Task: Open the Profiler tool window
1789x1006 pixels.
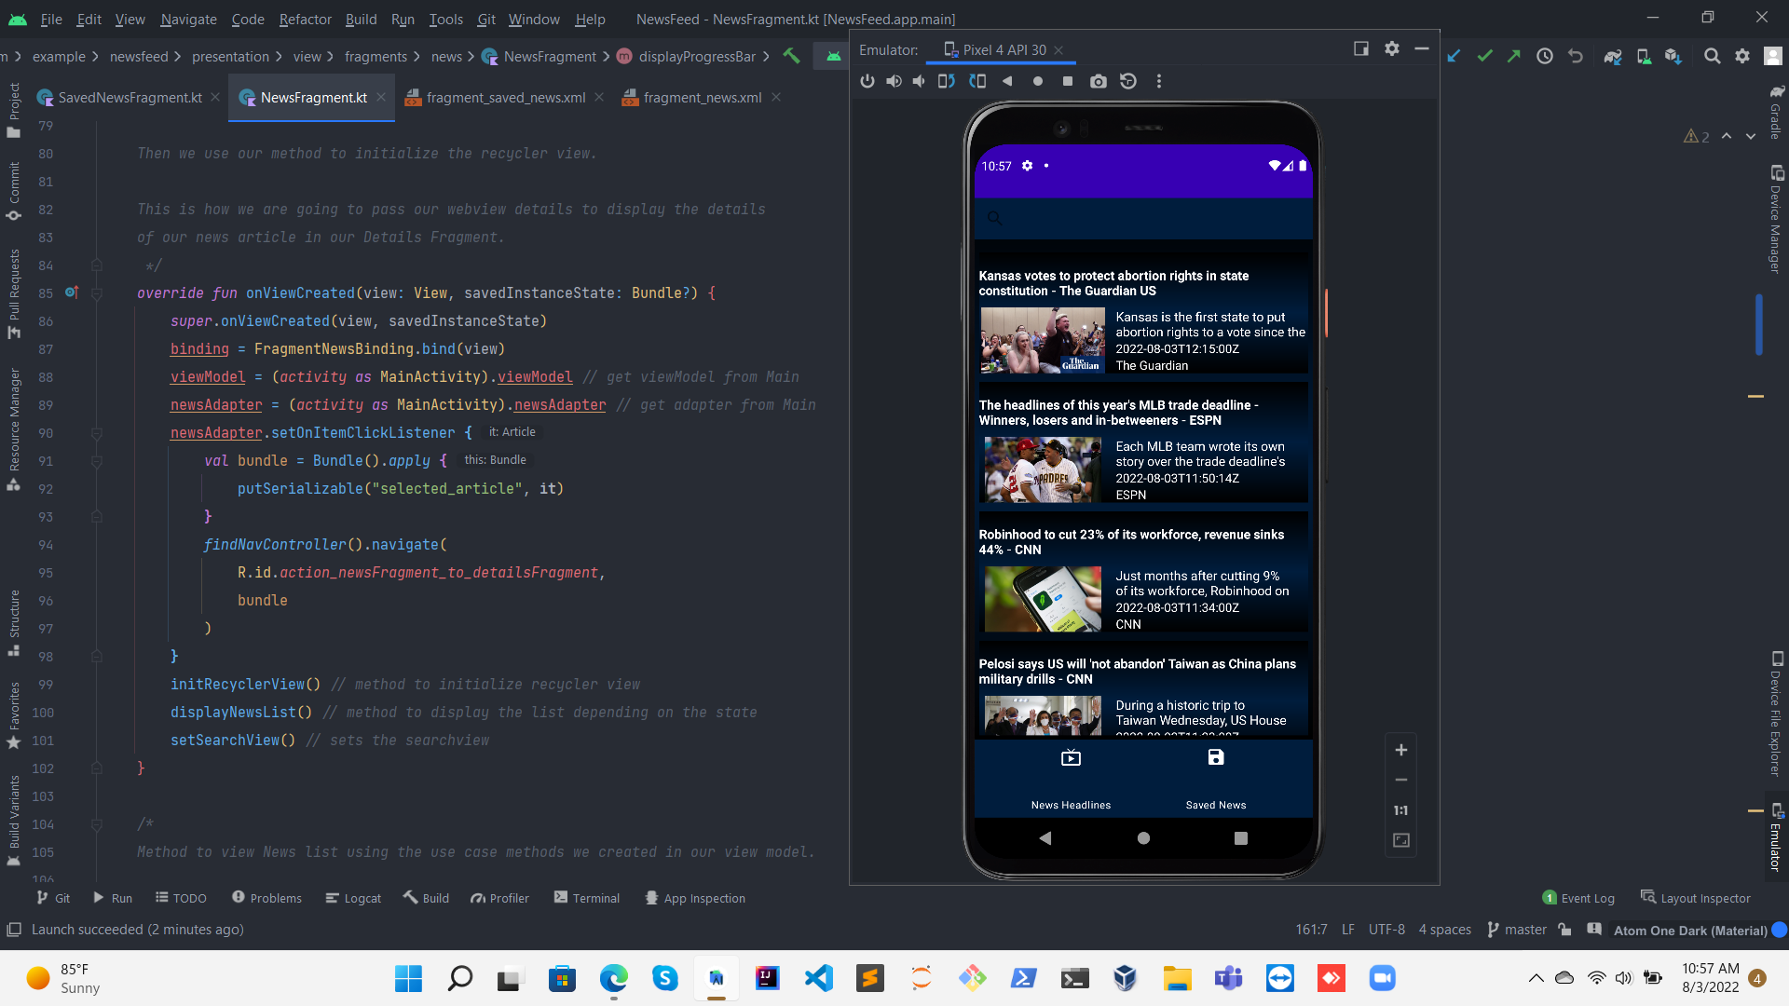Action: tap(500, 897)
